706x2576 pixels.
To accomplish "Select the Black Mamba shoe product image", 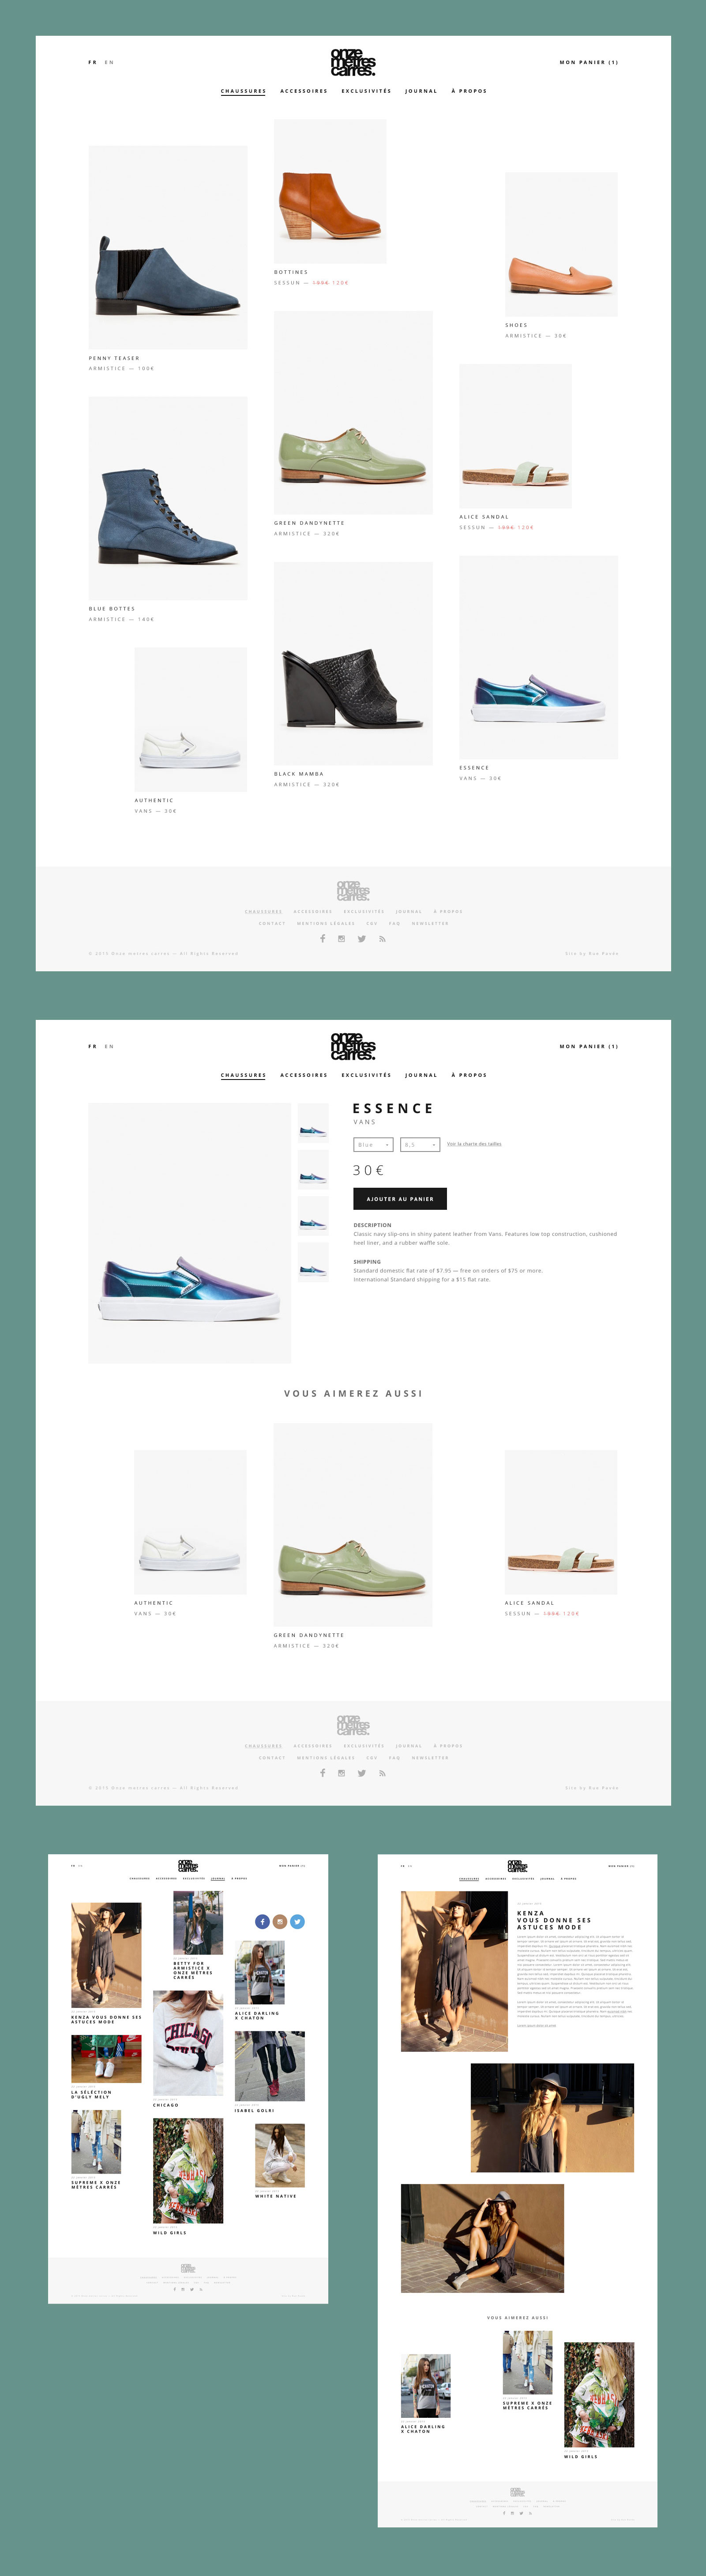I will point(353,663).
